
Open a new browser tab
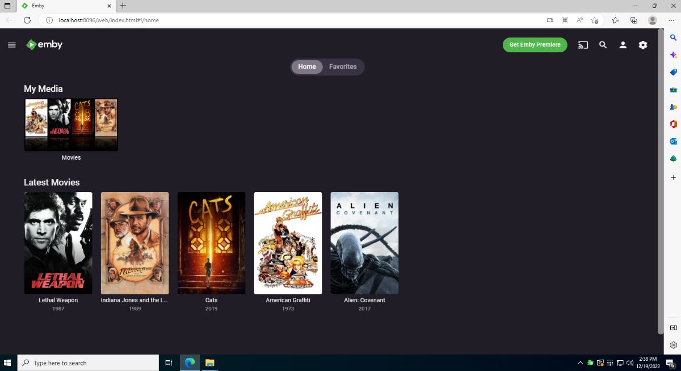[122, 6]
